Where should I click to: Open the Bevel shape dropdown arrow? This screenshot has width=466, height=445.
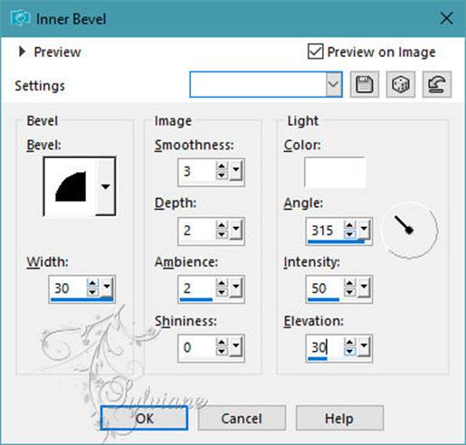click(x=105, y=186)
